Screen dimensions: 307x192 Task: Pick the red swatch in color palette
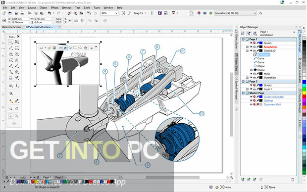tap(304, 96)
